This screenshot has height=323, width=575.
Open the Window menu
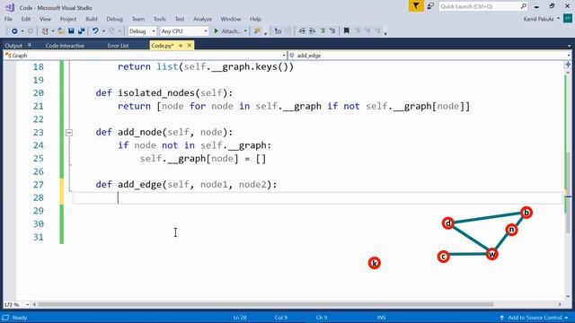click(231, 19)
